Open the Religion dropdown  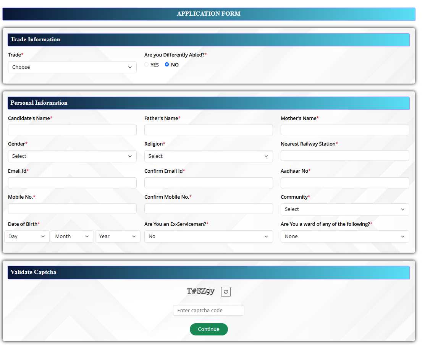208,156
